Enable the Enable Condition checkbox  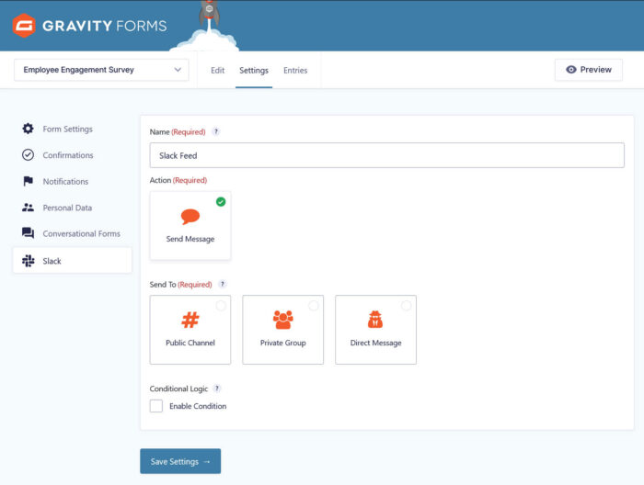(156, 406)
